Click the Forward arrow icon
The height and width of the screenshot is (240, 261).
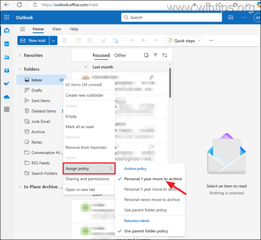pos(155,41)
